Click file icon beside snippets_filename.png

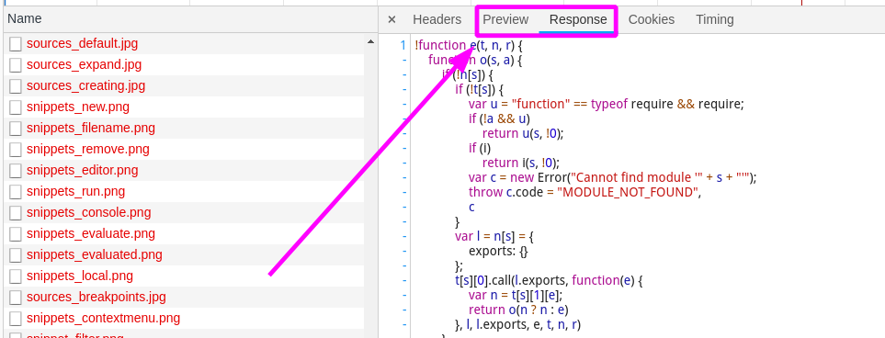[16, 129]
